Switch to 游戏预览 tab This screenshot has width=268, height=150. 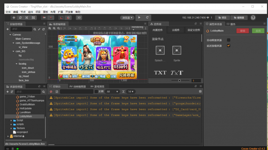tap(97, 87)
